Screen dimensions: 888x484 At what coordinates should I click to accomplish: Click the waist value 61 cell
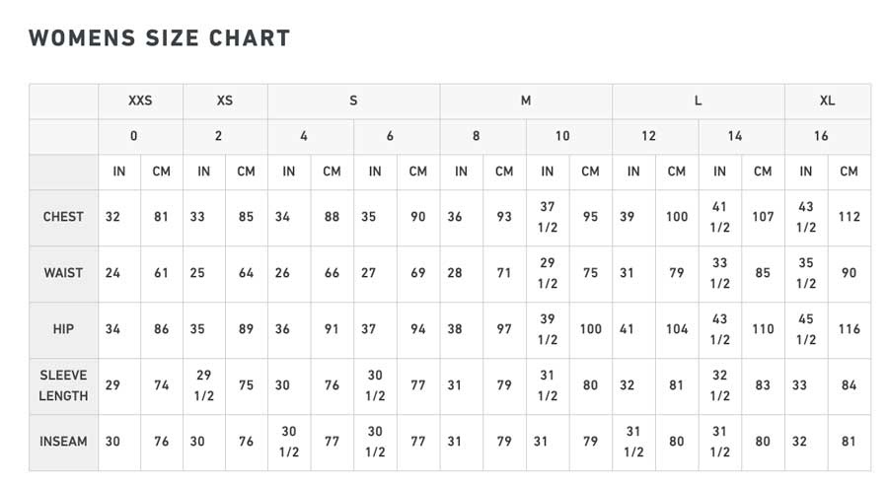coord(162,273)
